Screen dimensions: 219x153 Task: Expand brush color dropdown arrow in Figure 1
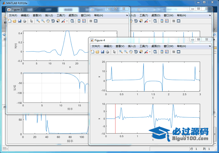67,21
